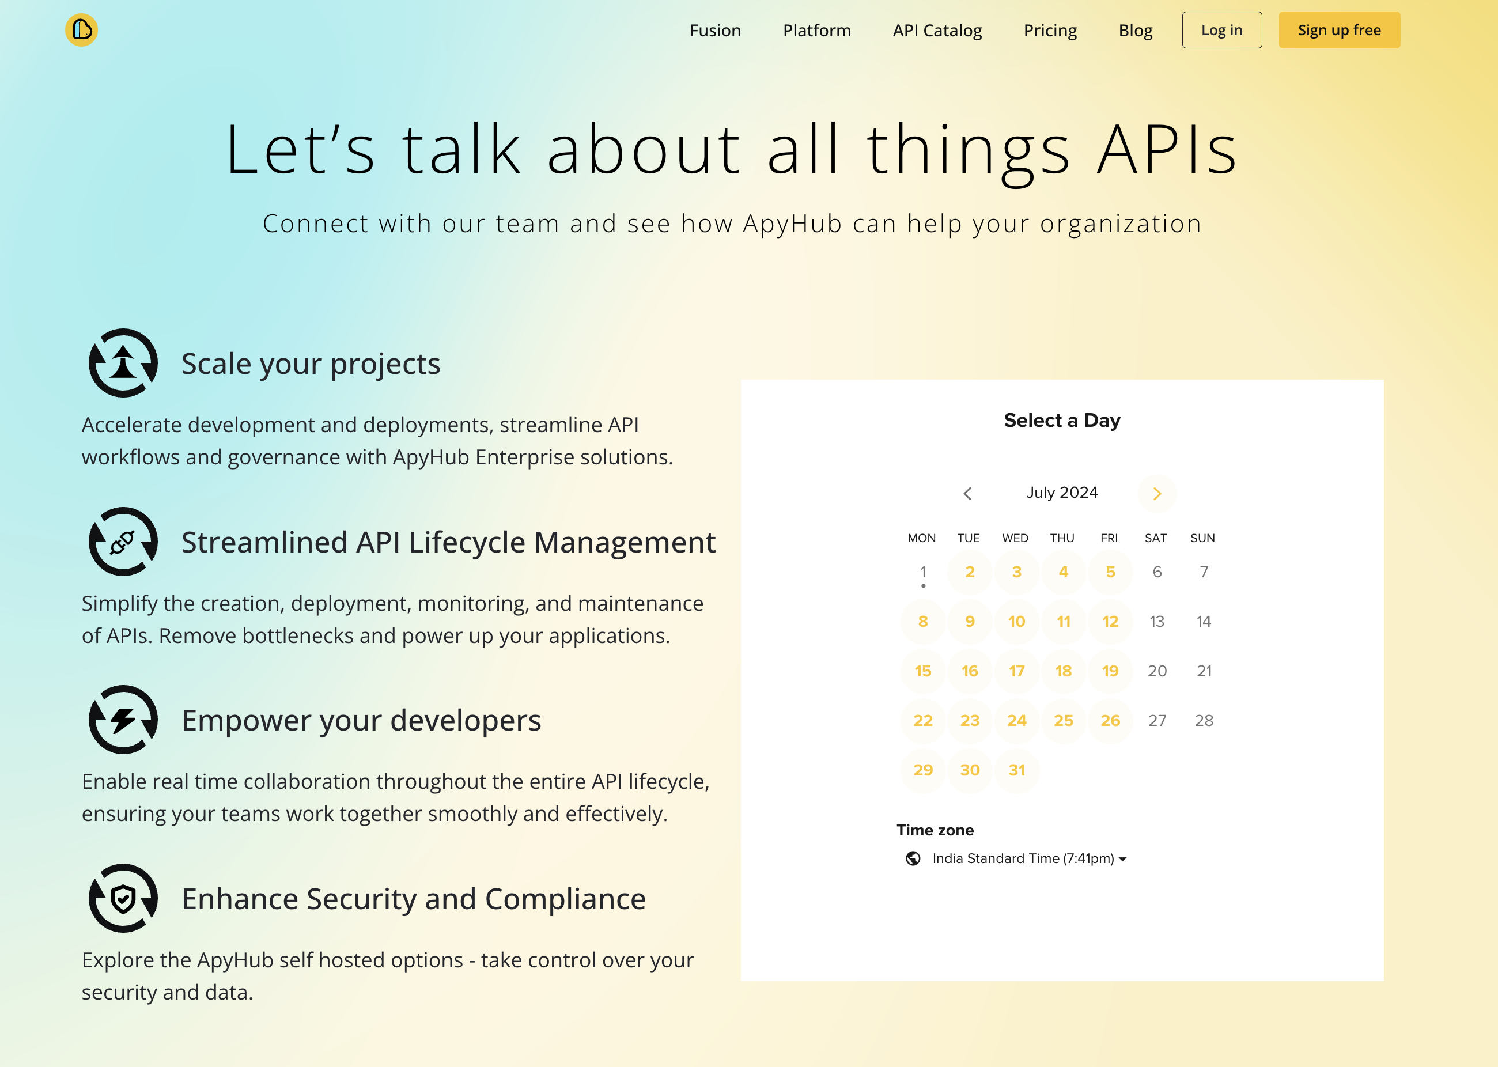Visit the Blog section
This screenshot has height=1067, width=1498.
click(x=1136, y=29)
